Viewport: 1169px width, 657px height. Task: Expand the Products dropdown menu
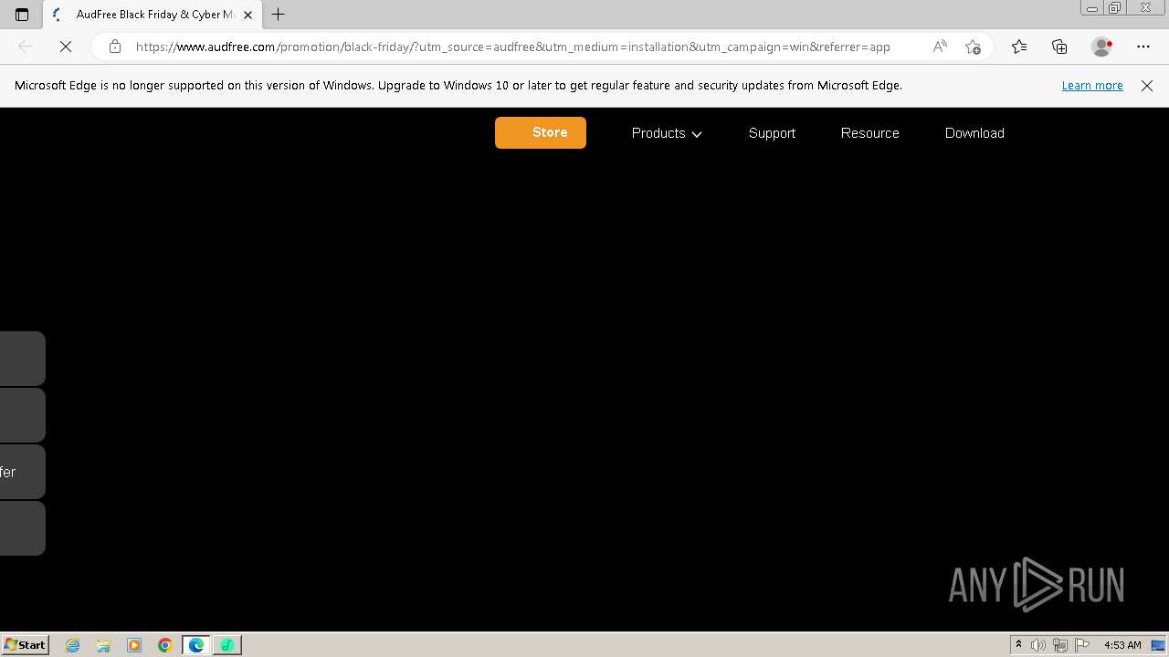tap(667, 133)
